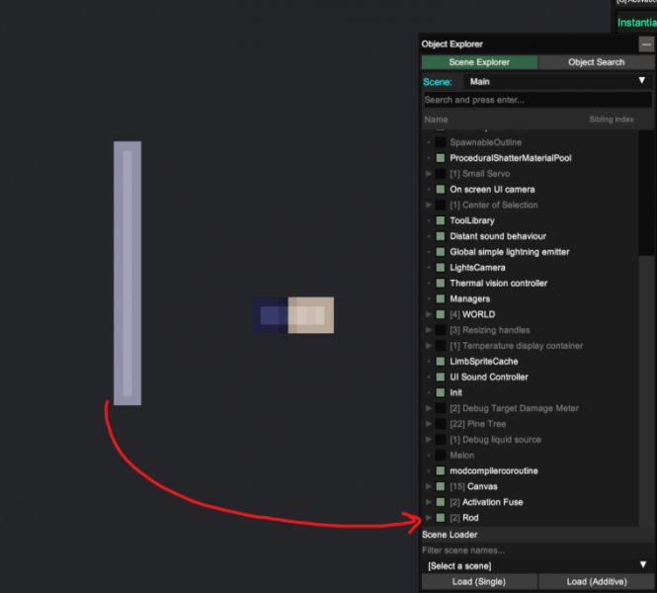Focus the Search and press enter field
The image size is (657, 593).
pyautogui.click(x=537, y=100)
